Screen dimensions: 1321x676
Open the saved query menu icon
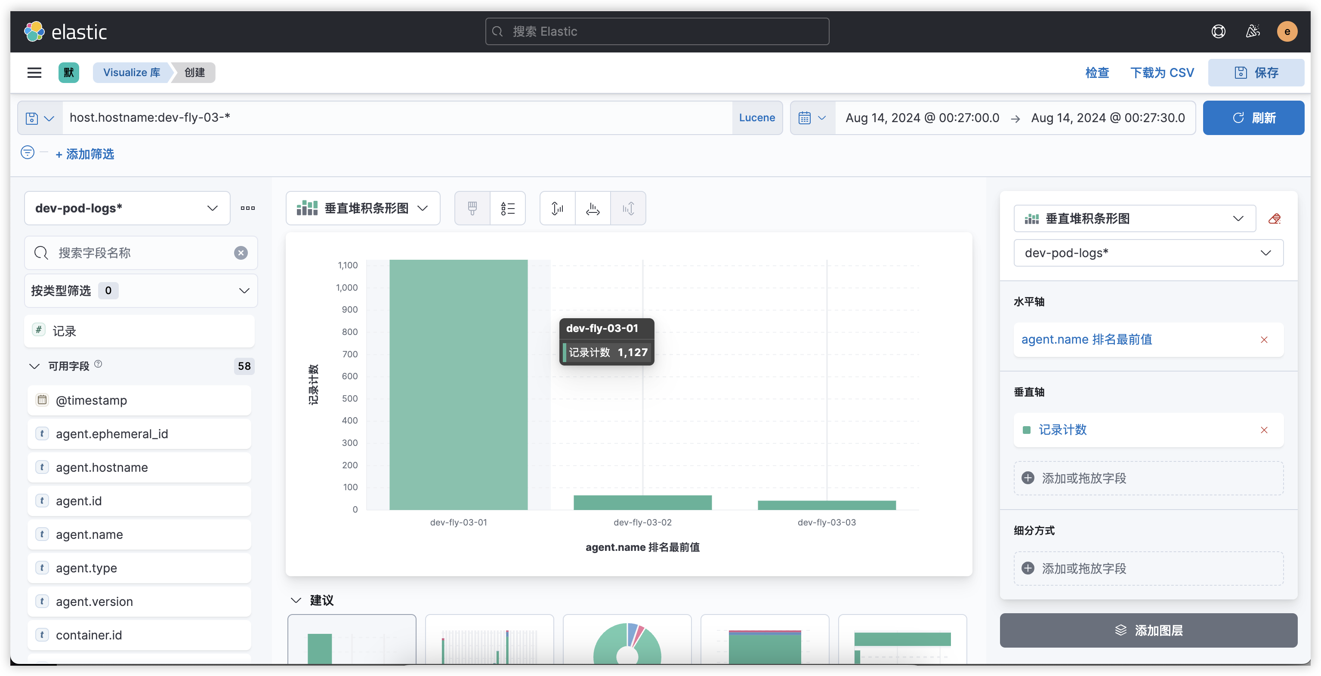[40, 118]
